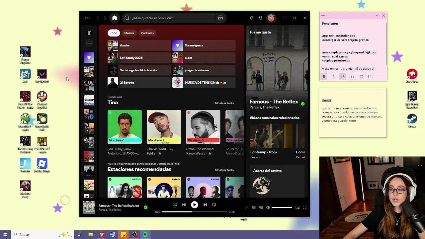Click the Spotify search field
Viewport: 425px width, 239px height.
click(169, 18)
